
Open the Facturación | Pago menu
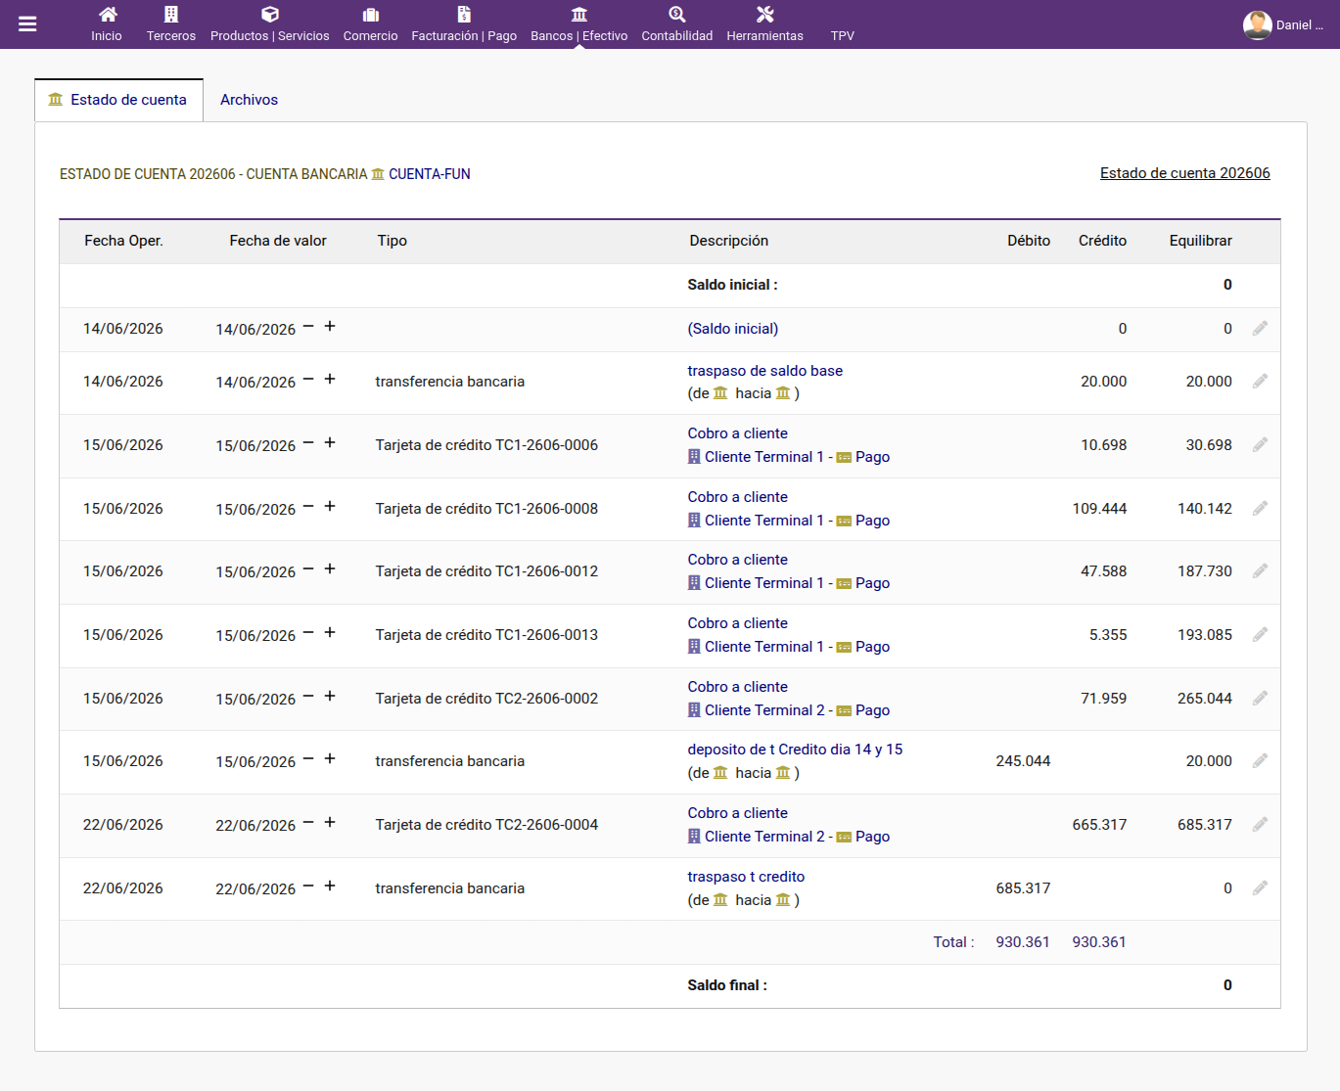coord(464,24)
